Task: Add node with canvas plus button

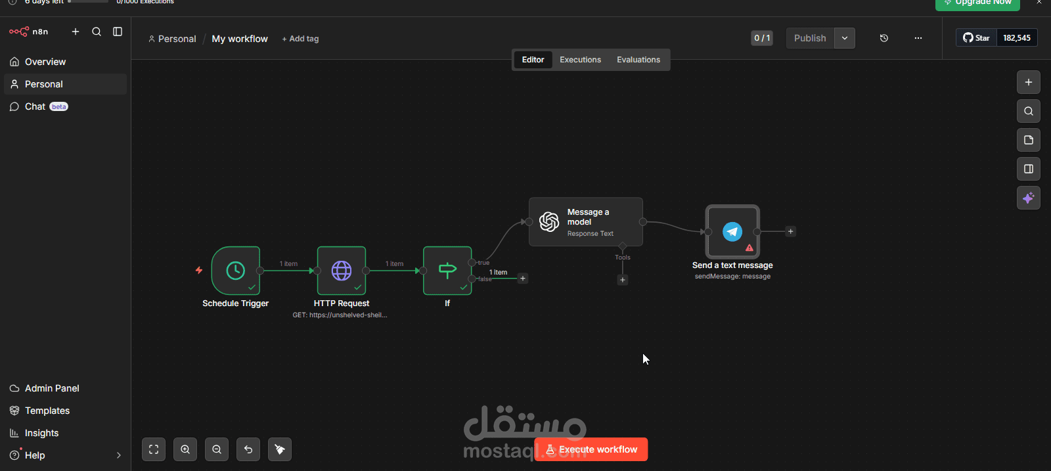Action: pyautogui.click(x=1029, y=82)
